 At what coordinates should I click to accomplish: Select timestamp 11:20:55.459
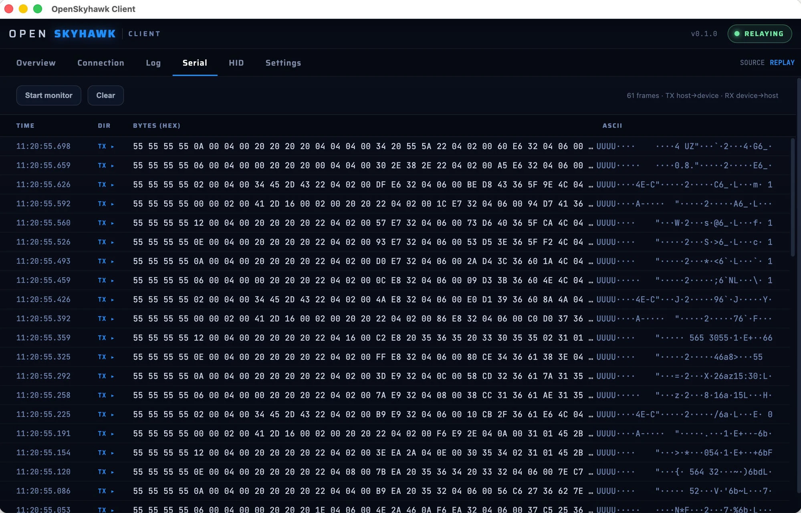click(x=43, y=280)
